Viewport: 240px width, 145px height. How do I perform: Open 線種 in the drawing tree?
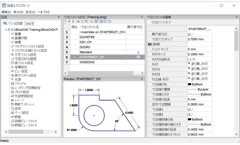click(x=18, y=42)
